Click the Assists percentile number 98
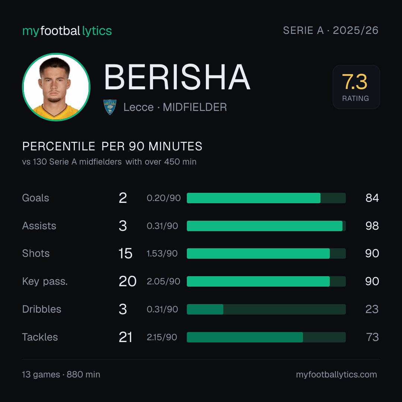 pos(372,226)
